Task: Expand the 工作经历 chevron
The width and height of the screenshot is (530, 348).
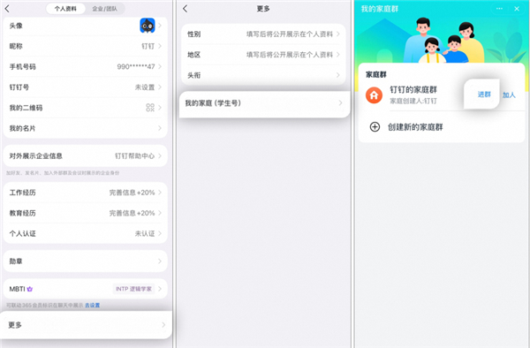Action: tap(160, 193)
